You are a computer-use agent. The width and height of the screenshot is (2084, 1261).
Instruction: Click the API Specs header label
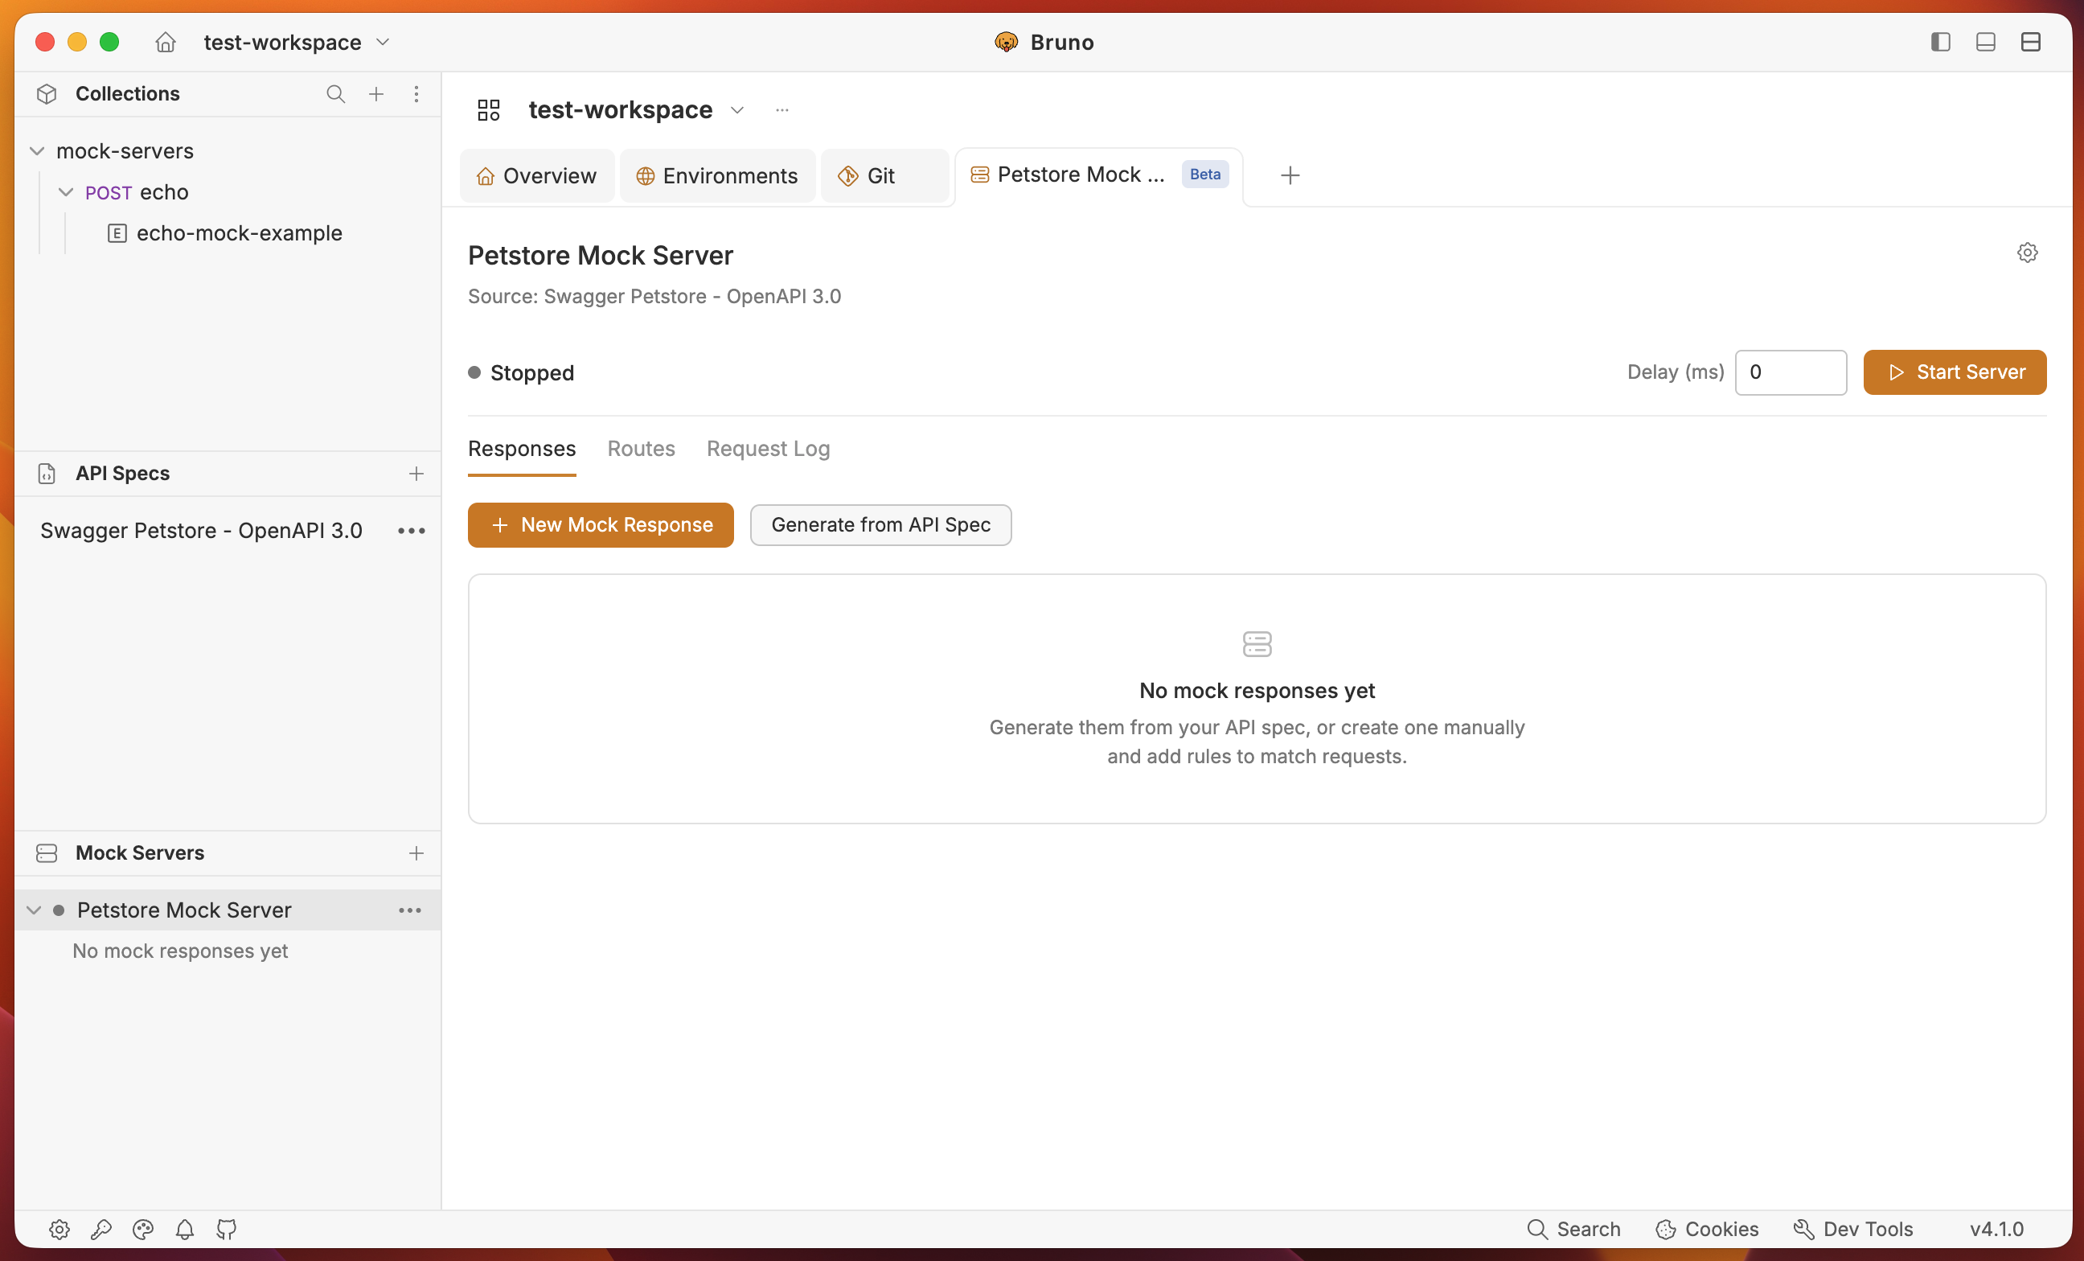[x=123, y=474]
